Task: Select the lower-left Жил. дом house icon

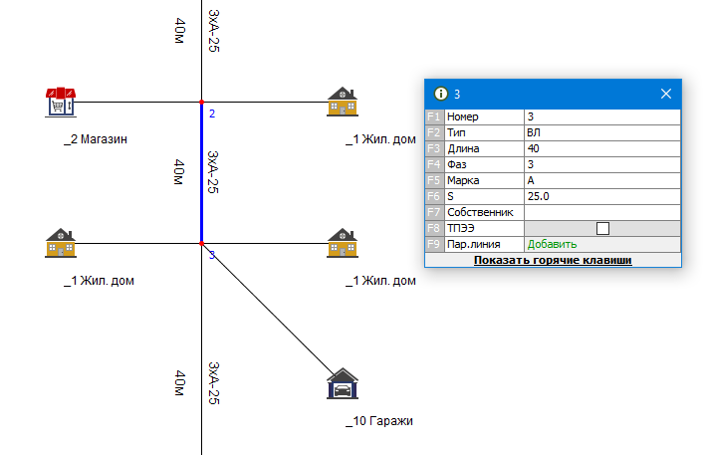Action: click(61, 243)
